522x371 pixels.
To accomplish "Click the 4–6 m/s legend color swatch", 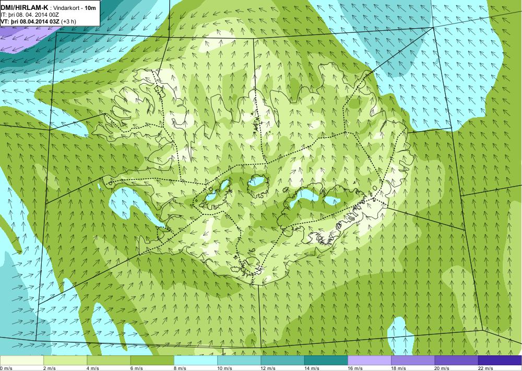I will pyautogui.click(x=109, y=361).
